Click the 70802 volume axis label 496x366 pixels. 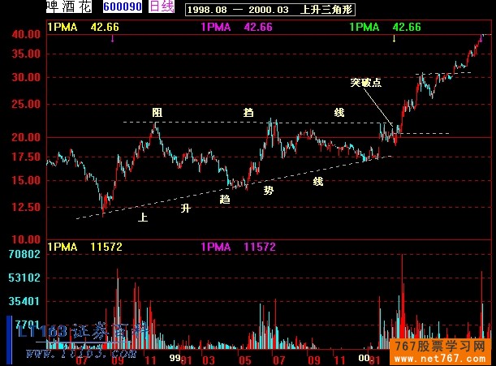[24, 254]
